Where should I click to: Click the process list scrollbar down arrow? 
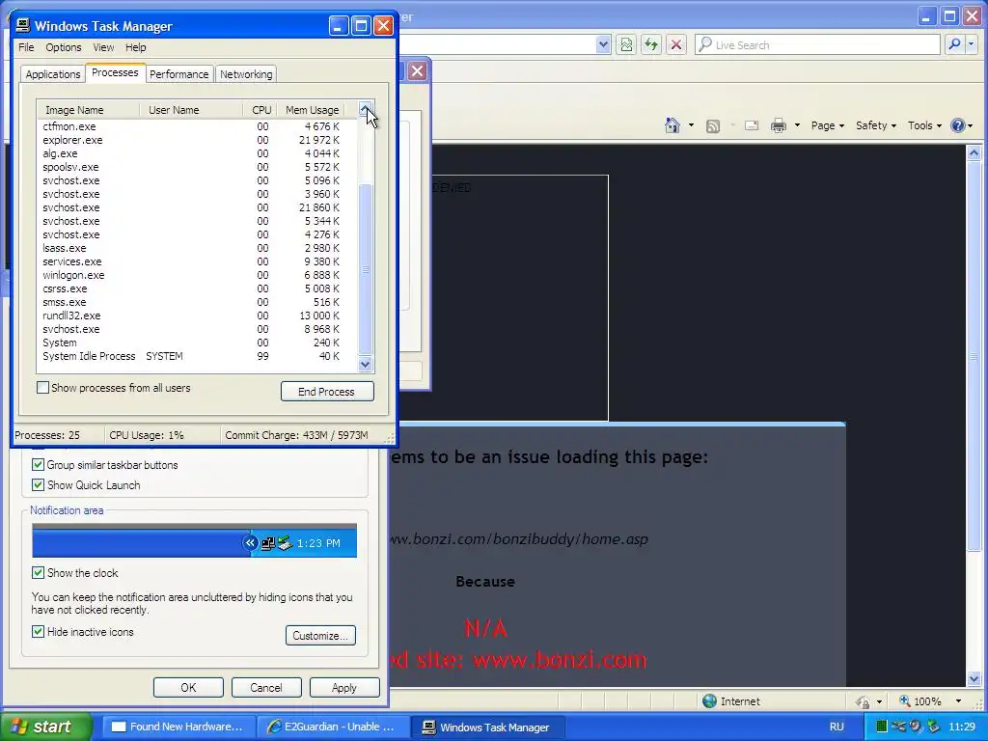coord(366,364)
